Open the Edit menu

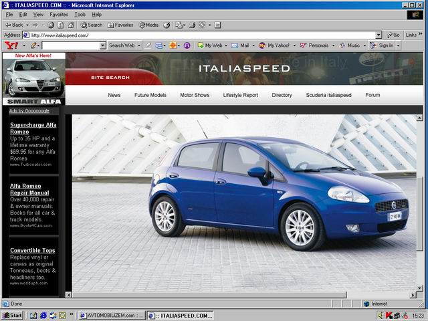23,15
